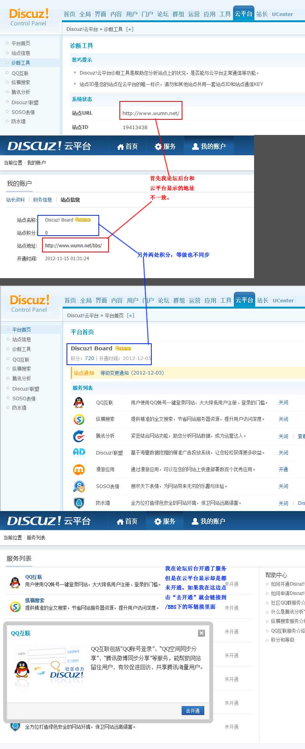The image size is (305, 749).
Task: Click QQ互联 penguin icon in 平台首页 service list
Action: (x=79, y=402)
